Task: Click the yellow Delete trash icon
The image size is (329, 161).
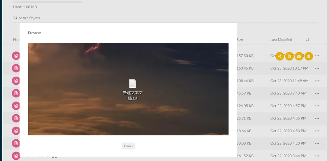Action: point(309,56)
